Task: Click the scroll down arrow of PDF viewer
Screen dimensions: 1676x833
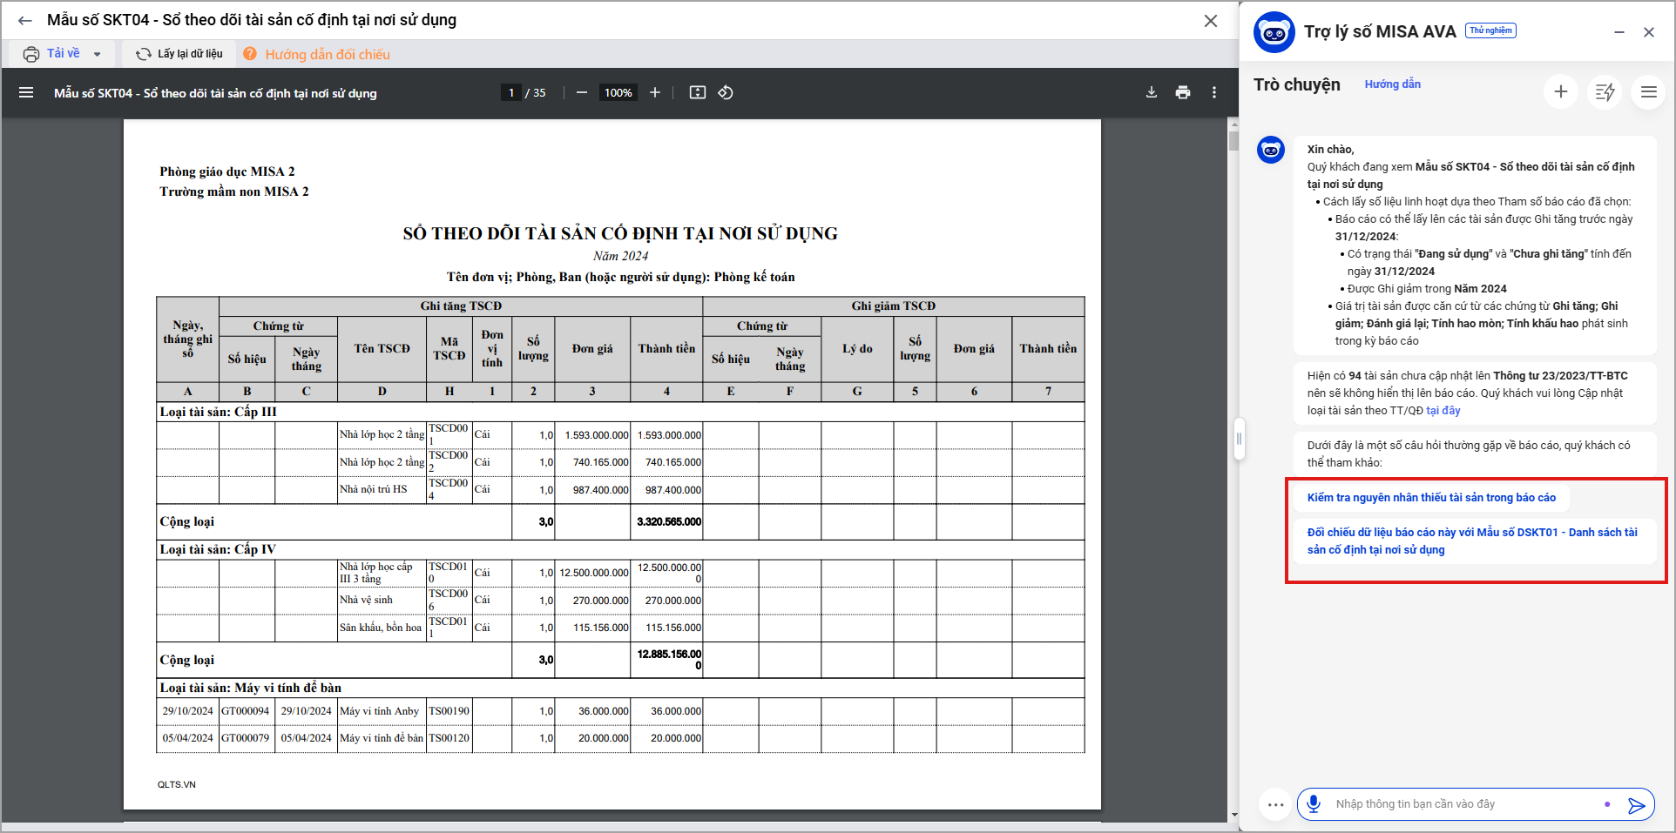Action: pos(1233,815)
